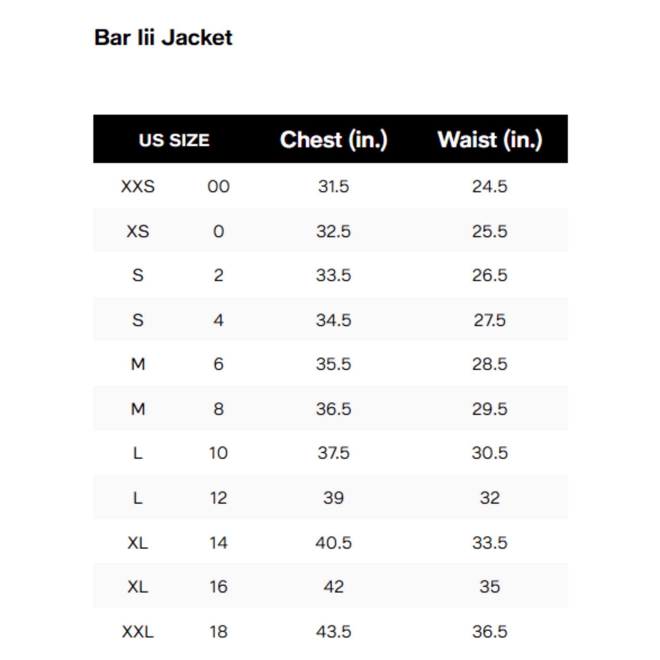Click the US SIZE column header
The image size is (660, 660).
pyautogui.click(x=174, y=140)
